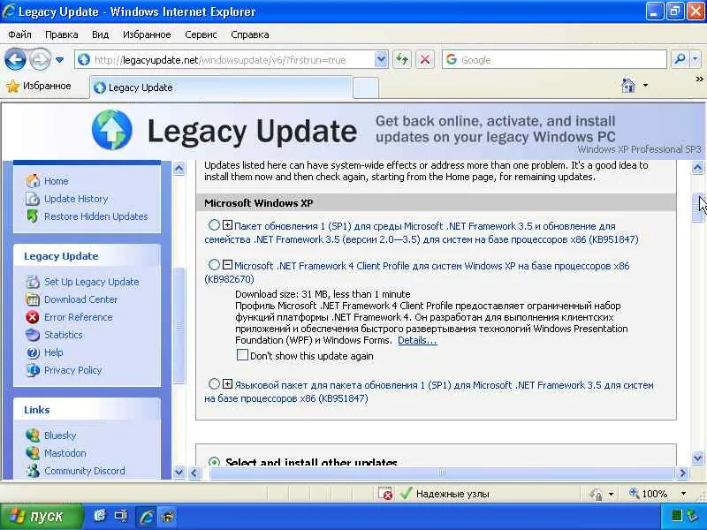Open the zoom level 100% dropdown arrow
The width and height of the screenshot is (707, 530).
click(x=683, y=494)
